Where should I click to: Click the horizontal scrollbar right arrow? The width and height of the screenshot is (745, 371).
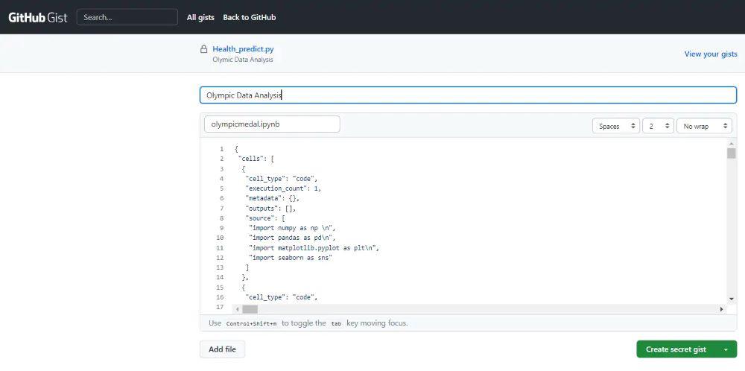[x=721, y=309]
